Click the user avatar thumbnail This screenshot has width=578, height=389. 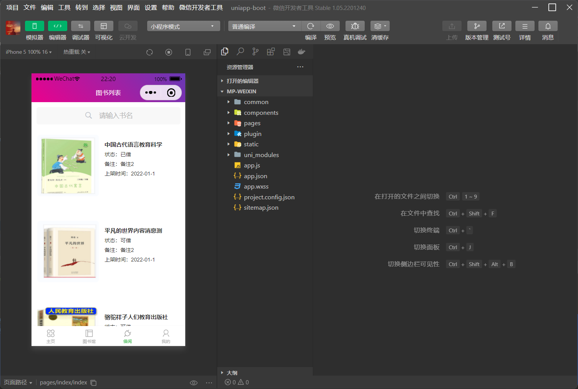coord(13,28)
